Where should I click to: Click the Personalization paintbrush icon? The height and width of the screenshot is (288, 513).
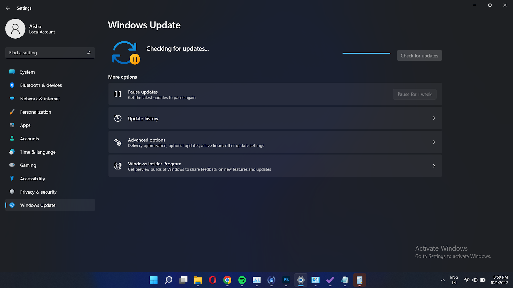pos(12,112)
